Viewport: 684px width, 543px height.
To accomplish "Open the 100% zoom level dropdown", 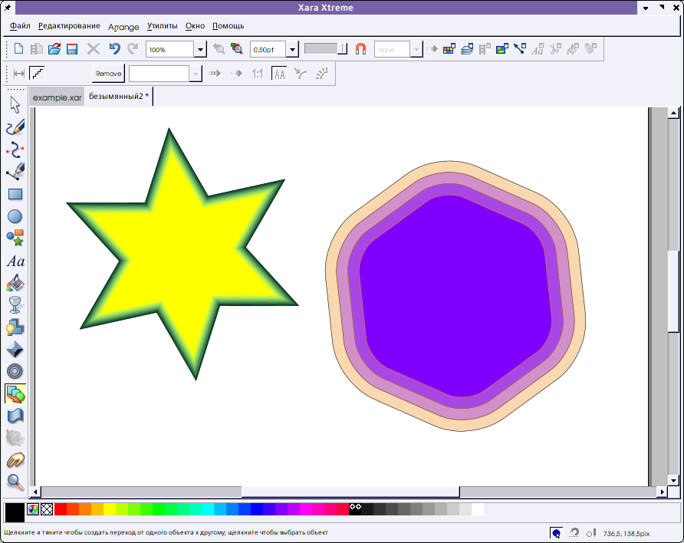I will click(x=200, y=49).
